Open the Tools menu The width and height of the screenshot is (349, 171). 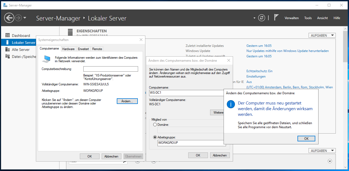(x=308, y=18)
